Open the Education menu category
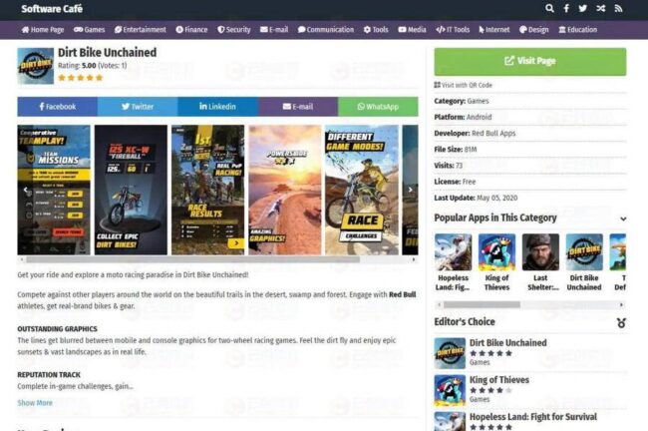Image resolution: width=648 pixels, height=431 pixels. 578,30
